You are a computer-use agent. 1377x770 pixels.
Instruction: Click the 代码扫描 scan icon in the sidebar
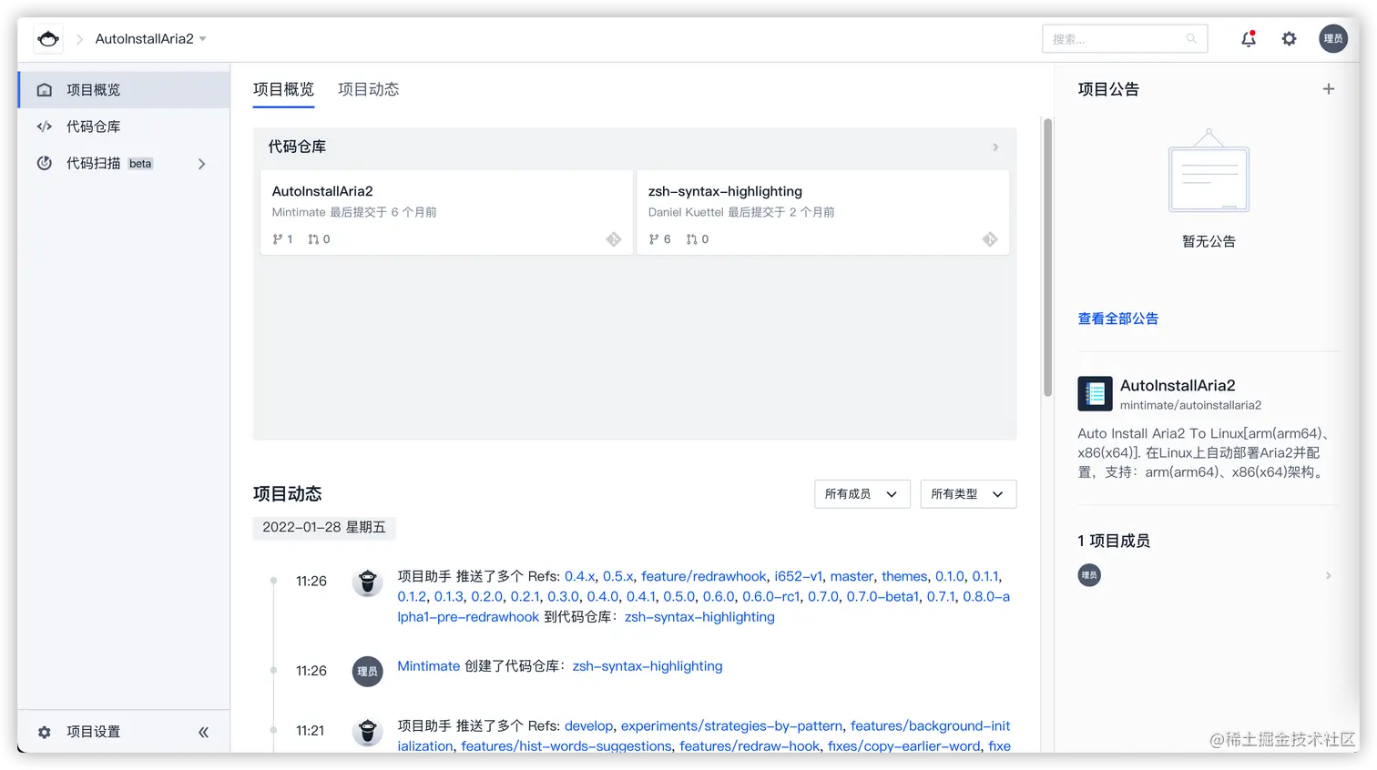[x=45, y=164]
